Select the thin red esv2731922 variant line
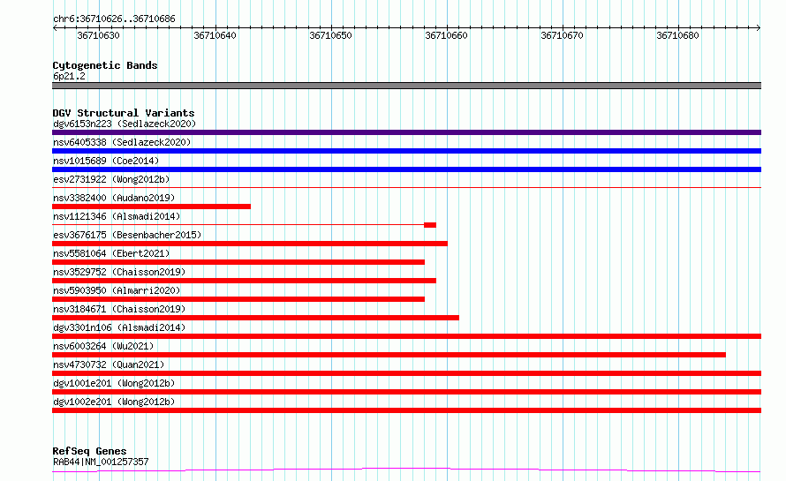Viewport: 786px width, 481px height. [406, 187]
